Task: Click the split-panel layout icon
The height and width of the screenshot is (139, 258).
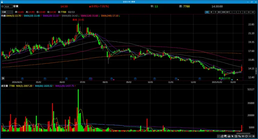Action: (236, 136)
